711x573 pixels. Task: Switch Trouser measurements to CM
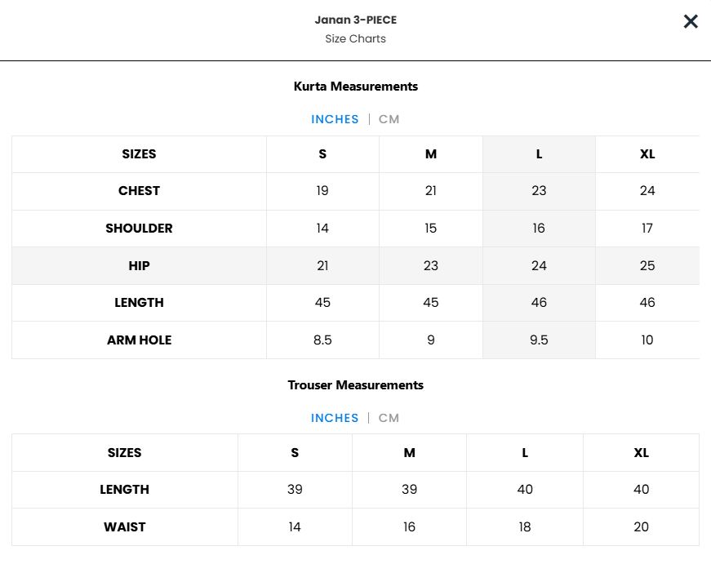[x=389, y=418]
